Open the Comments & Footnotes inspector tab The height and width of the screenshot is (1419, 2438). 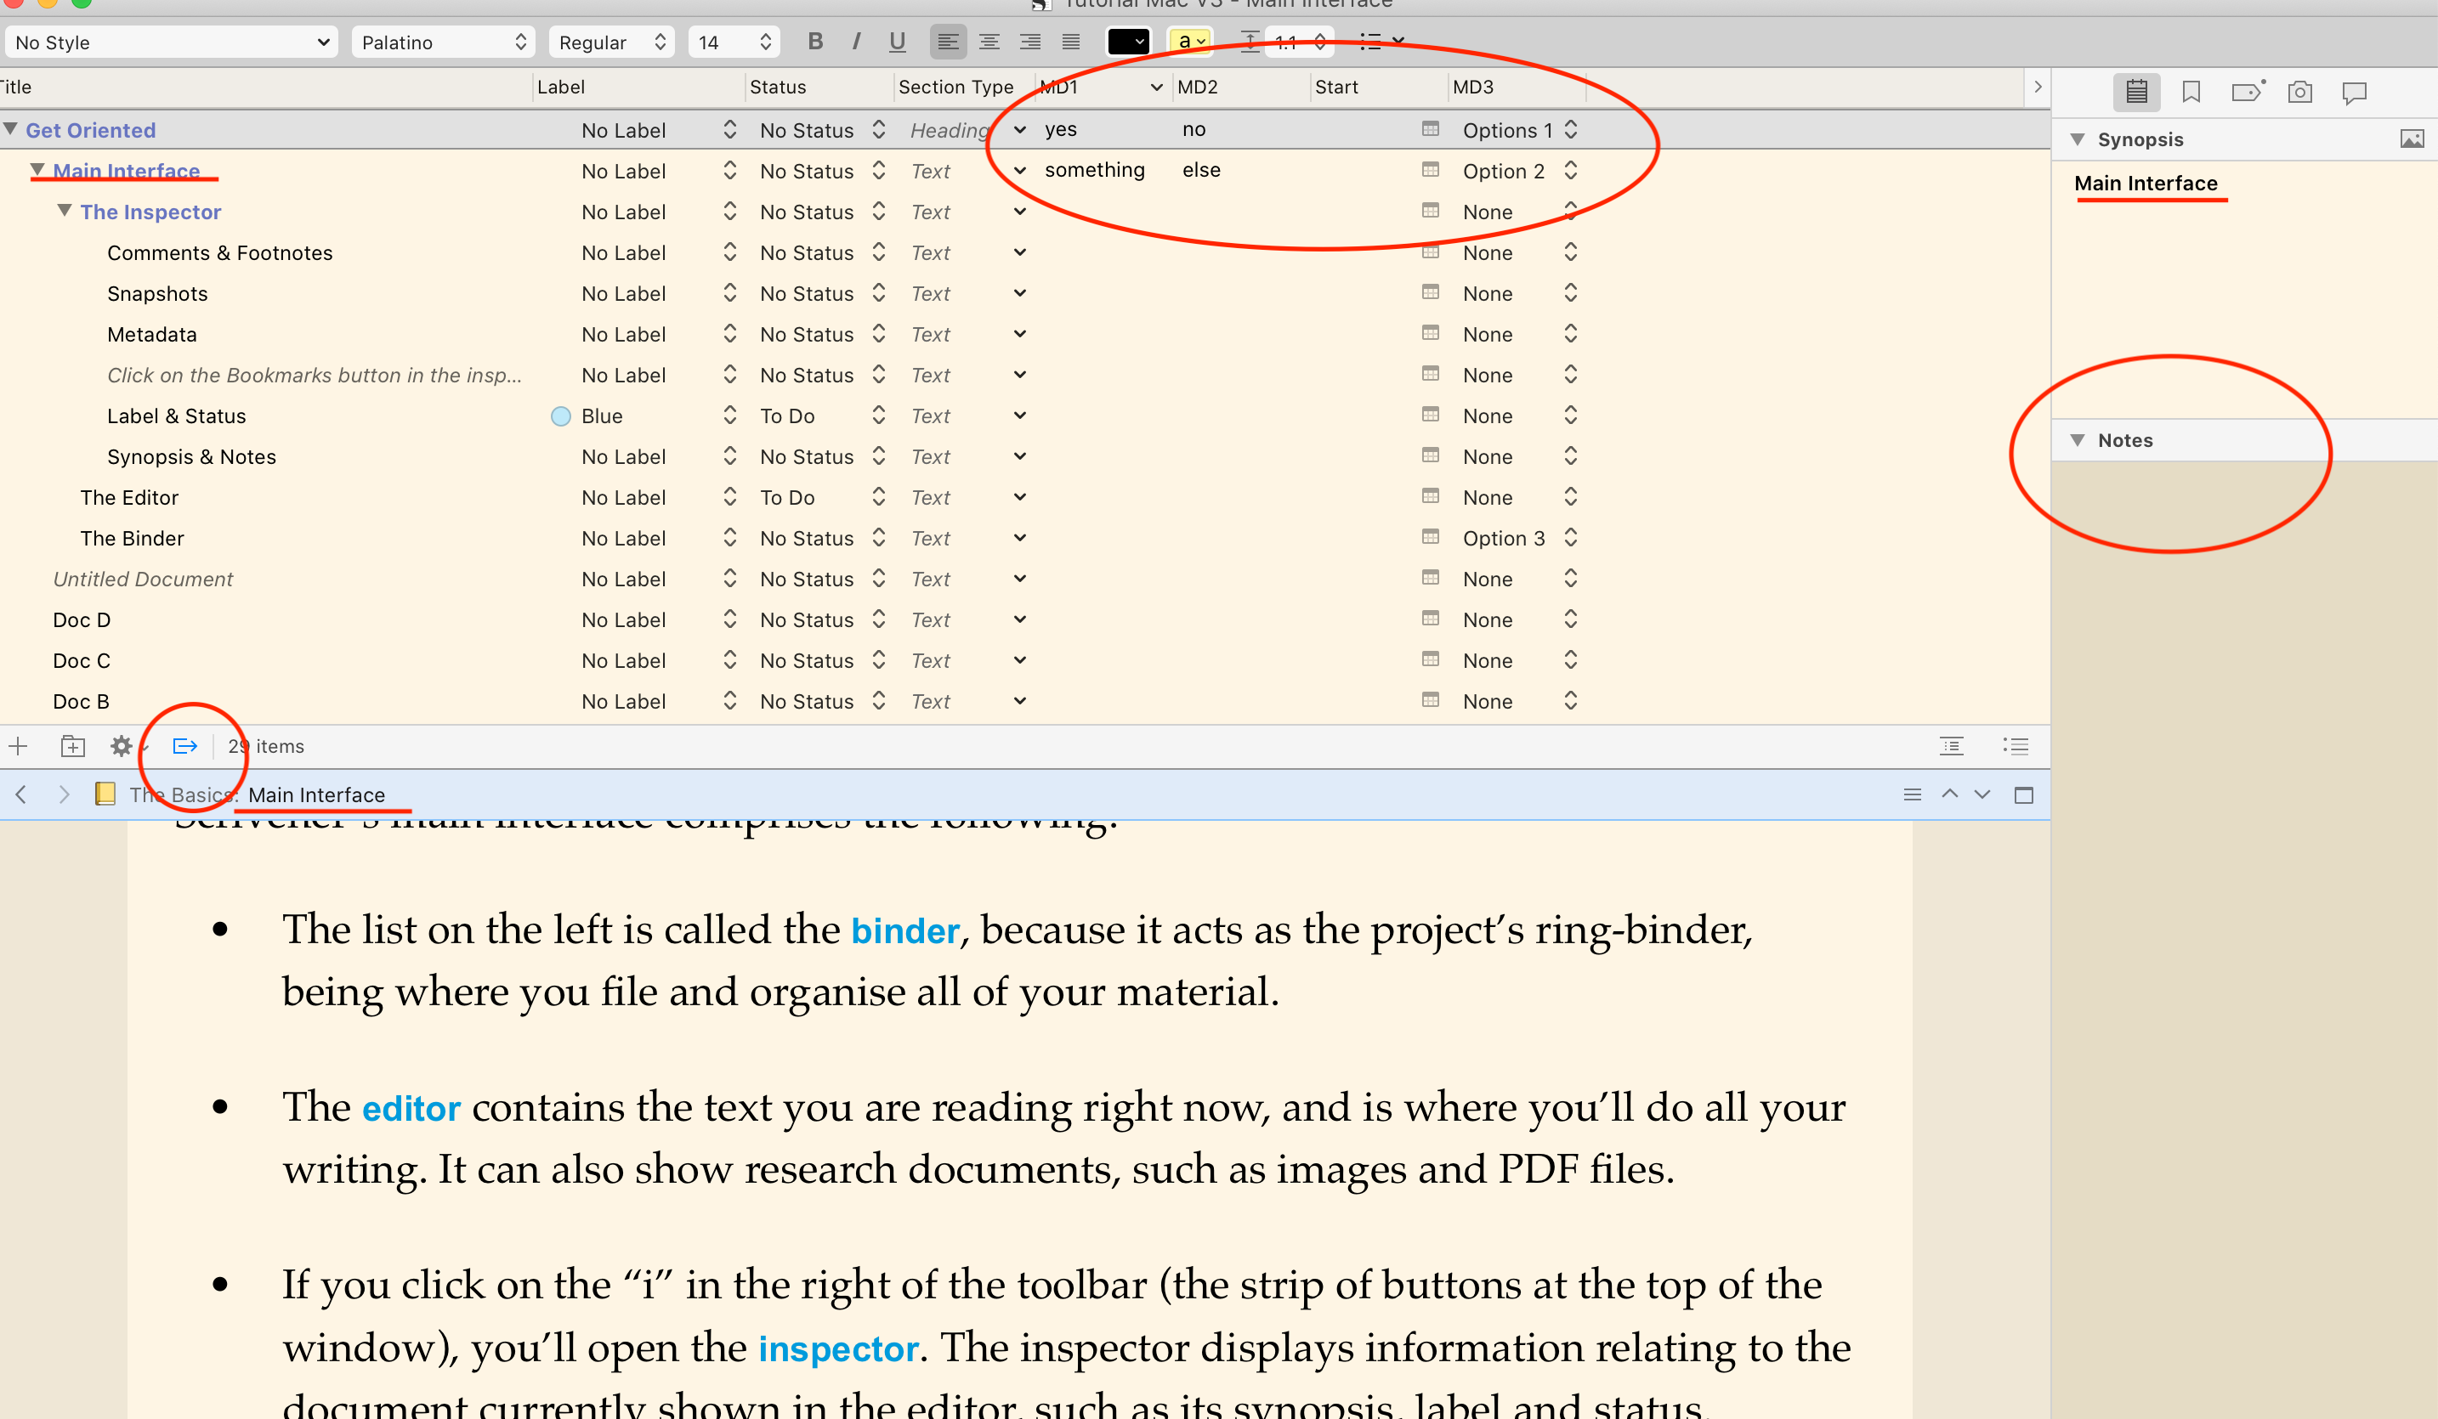click(2354, 92)
